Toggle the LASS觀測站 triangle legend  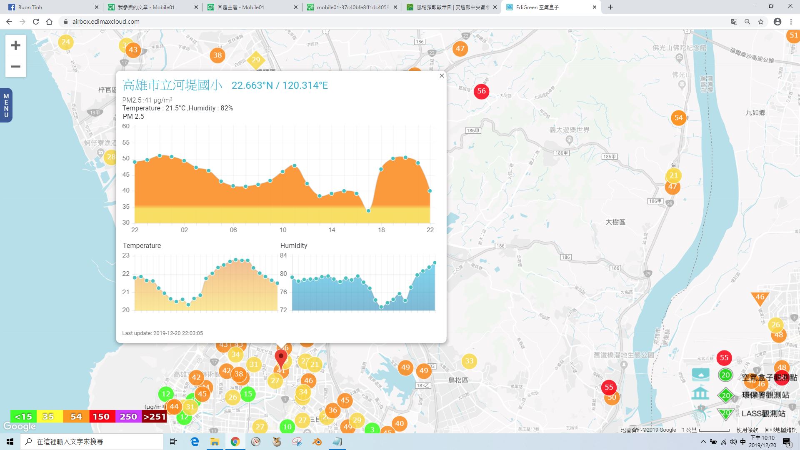[x=726, y=414]
